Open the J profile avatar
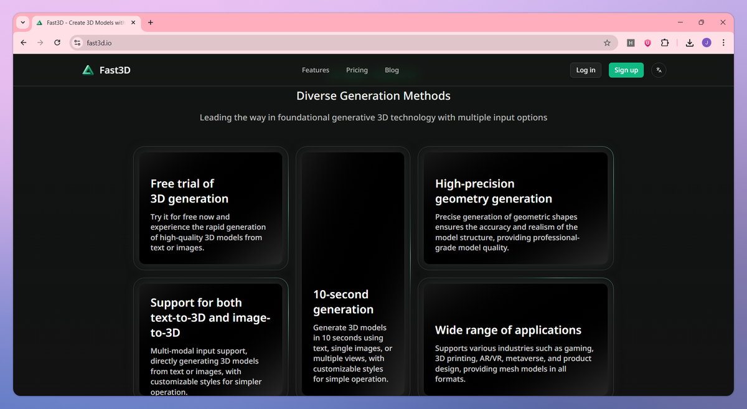 click(707, 43)
